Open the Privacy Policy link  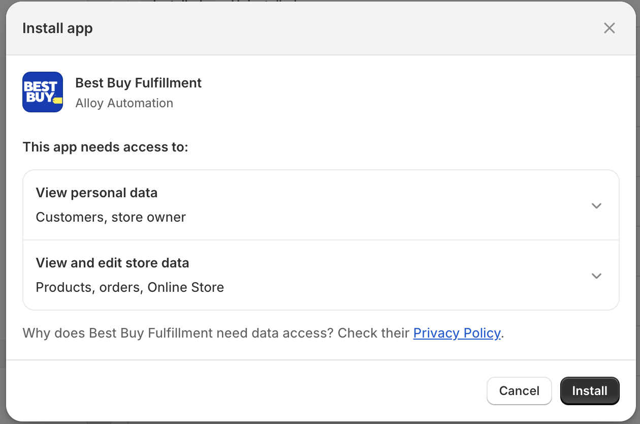tap(457, 333)
